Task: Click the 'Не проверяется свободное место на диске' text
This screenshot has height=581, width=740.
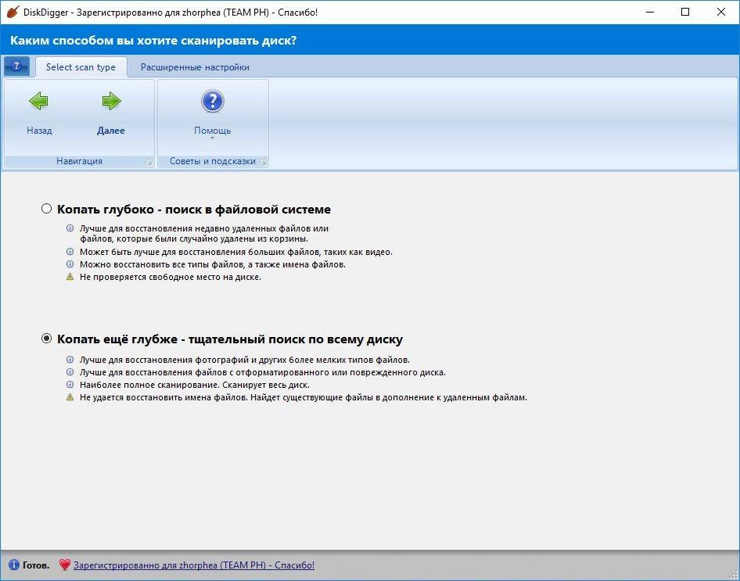Action: coord(171,277)
